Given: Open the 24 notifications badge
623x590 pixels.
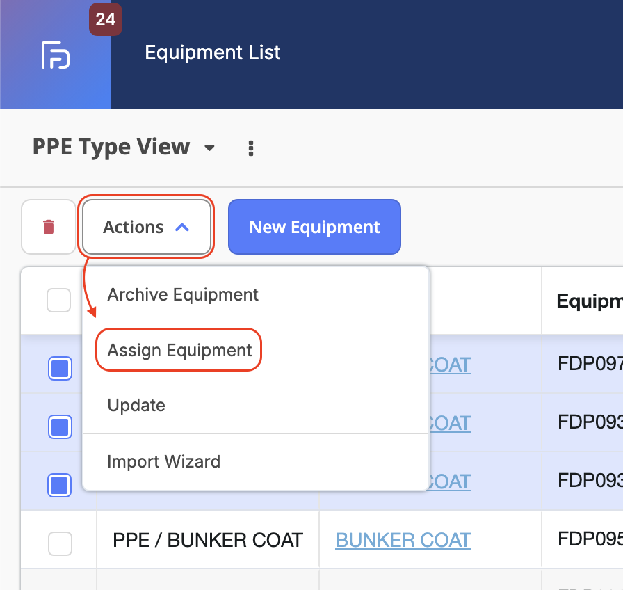Looking at the screenshot, I should click(106, 19).
